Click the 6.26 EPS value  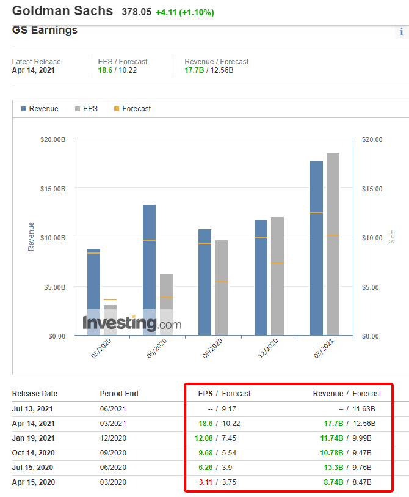[x=206, y=468]
